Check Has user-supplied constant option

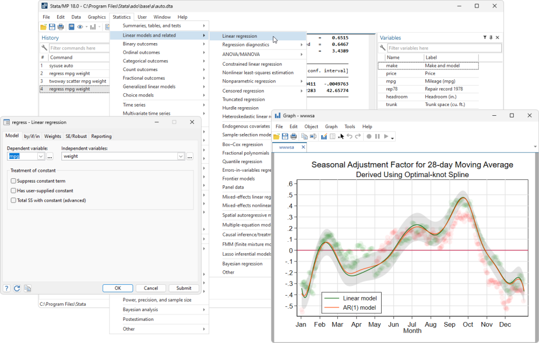[x=13, y=191]
